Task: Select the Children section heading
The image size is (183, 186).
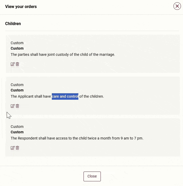Action: [13, 24]
